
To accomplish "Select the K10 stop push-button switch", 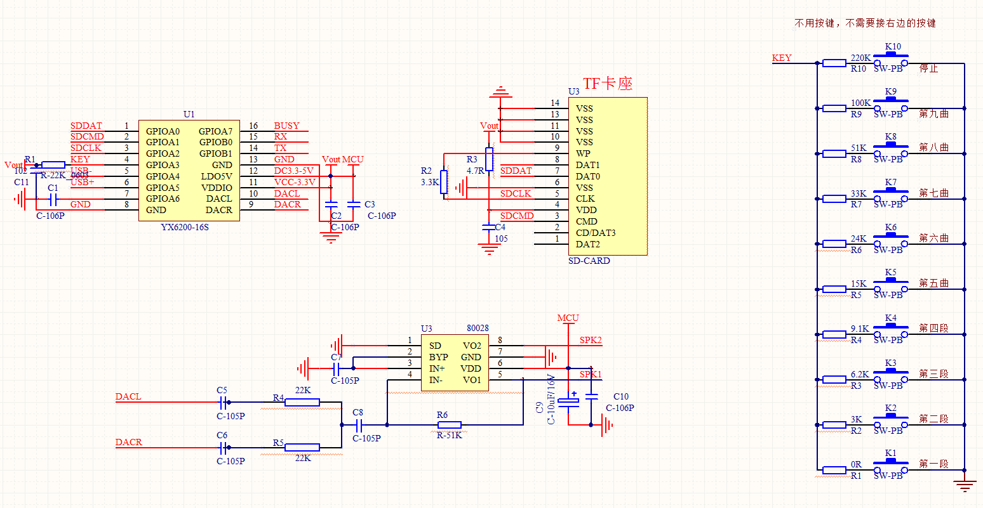I will pyautogui.click(x=890, y=59).
